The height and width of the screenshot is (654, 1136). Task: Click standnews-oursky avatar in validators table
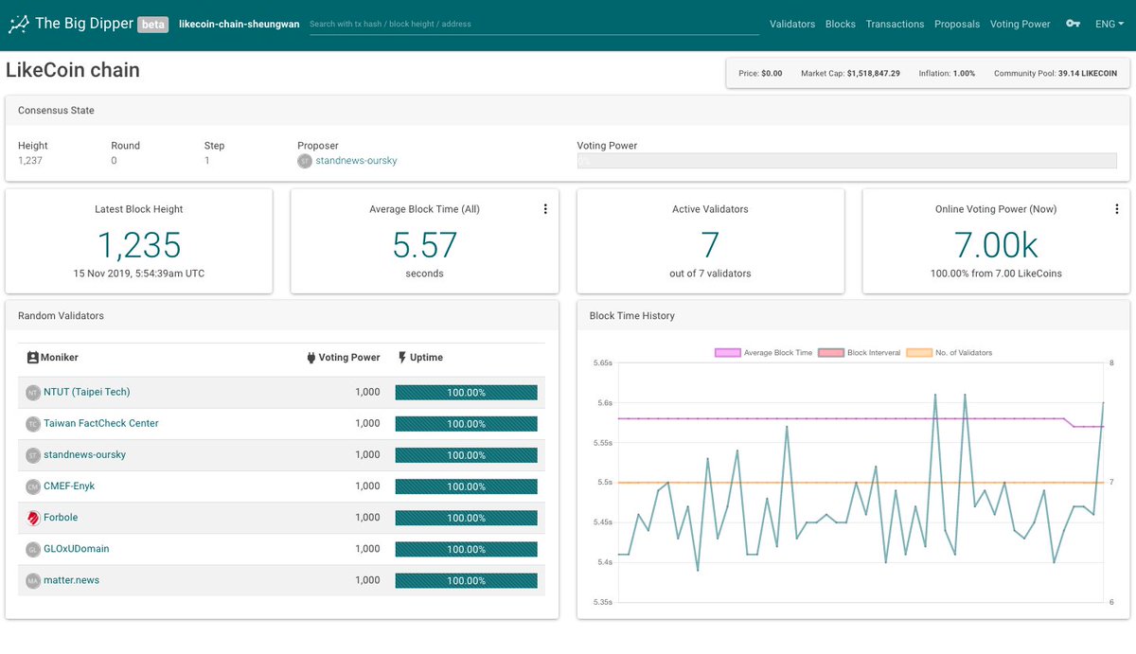[33, 455]
